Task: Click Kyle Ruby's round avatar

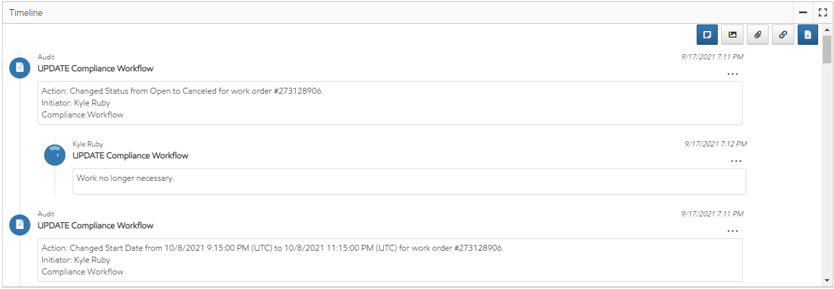Action: (55, 154)
